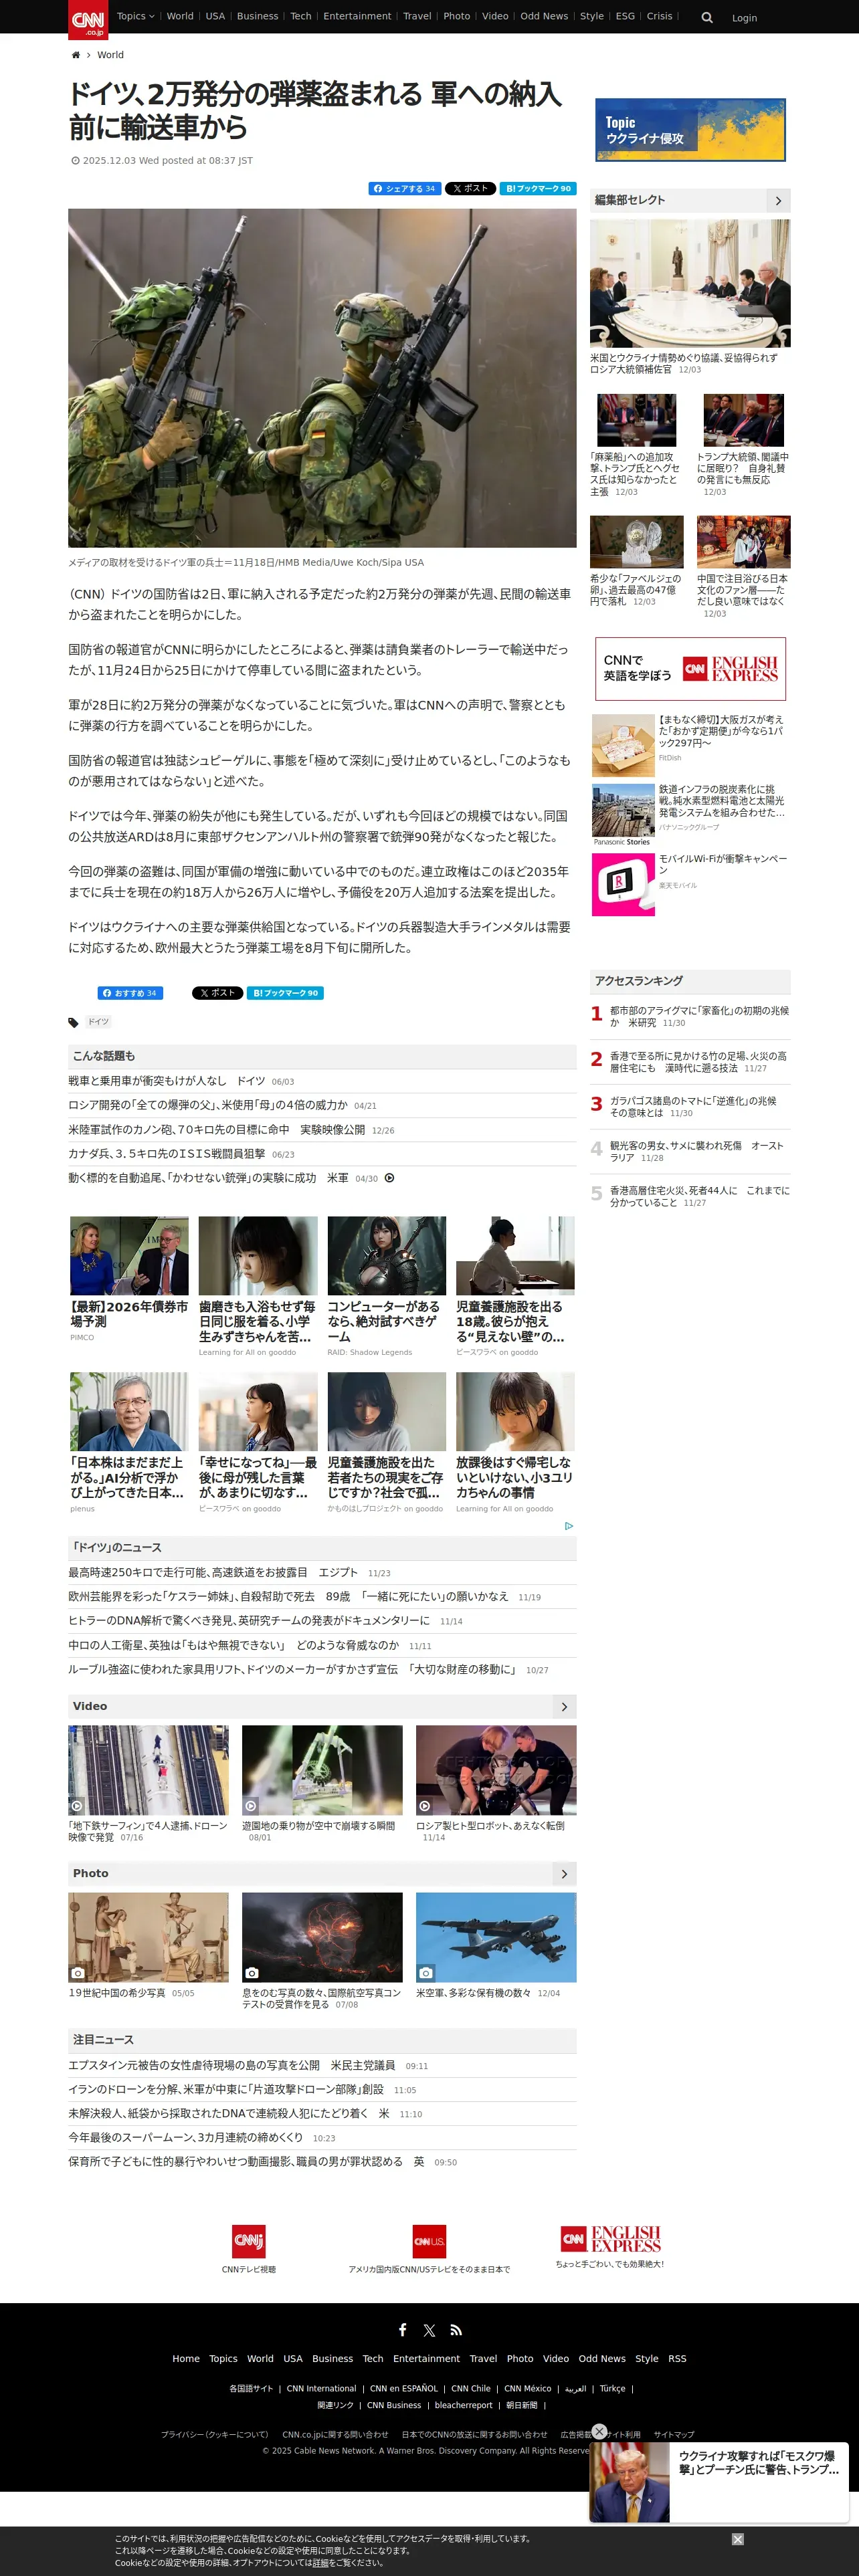The width and height of the screenshot is (859, 2576).
Task: Open the search magnifier icon
Action: pyautogui.click(x=707, y=17)
